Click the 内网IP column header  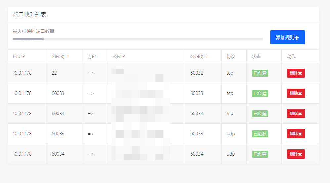(19, 57)
